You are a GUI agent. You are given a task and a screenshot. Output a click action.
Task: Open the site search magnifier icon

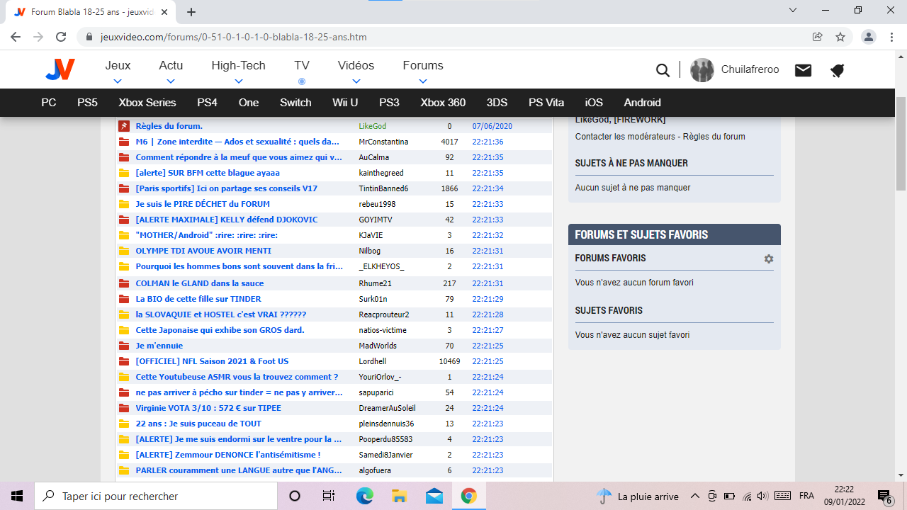663,70
